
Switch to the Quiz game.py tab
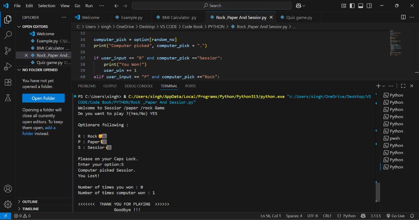(299, 17)
